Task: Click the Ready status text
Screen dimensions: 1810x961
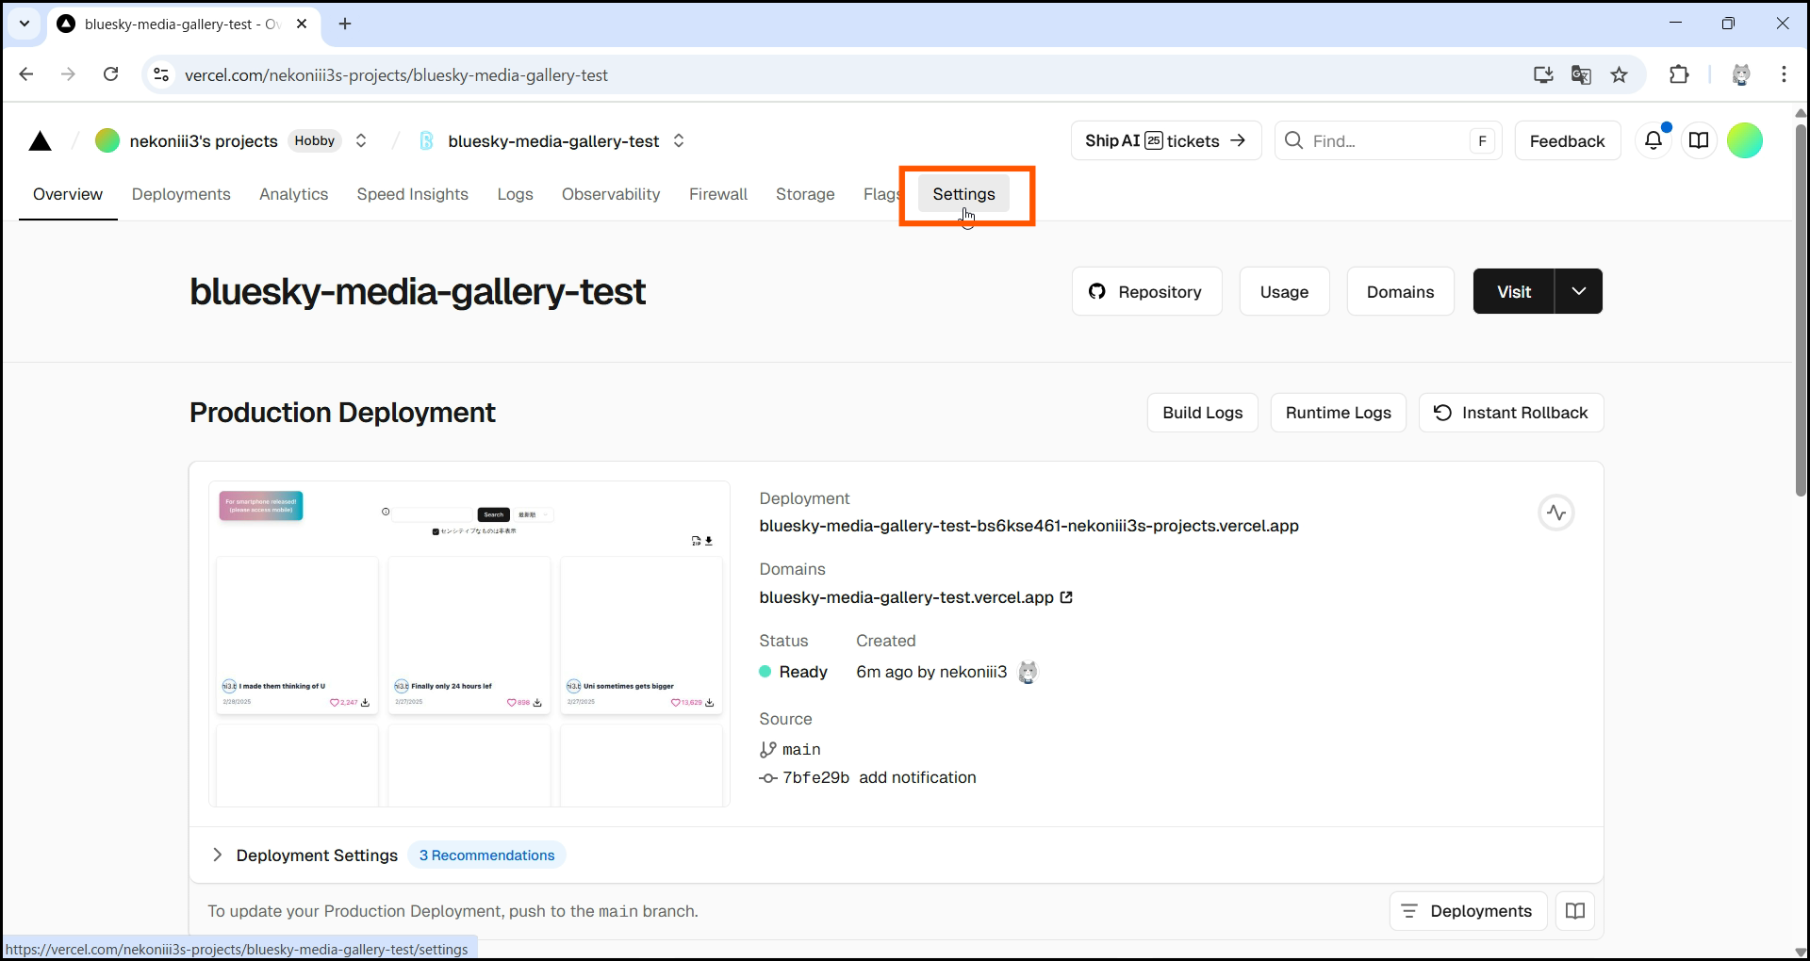Action: click(803, 672)
